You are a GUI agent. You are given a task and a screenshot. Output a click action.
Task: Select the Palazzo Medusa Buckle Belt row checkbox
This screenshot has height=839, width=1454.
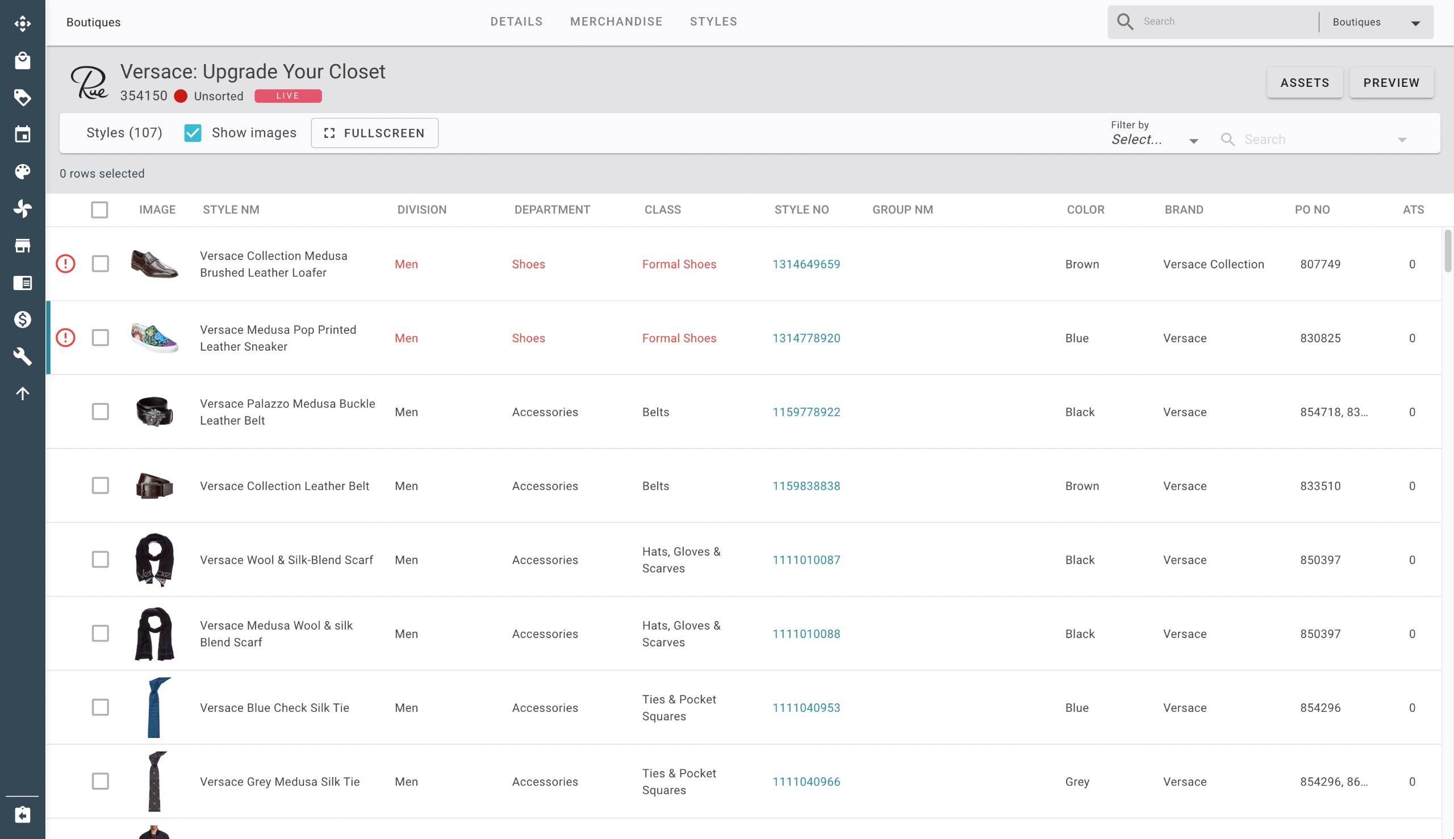click(x=101, y=412)
